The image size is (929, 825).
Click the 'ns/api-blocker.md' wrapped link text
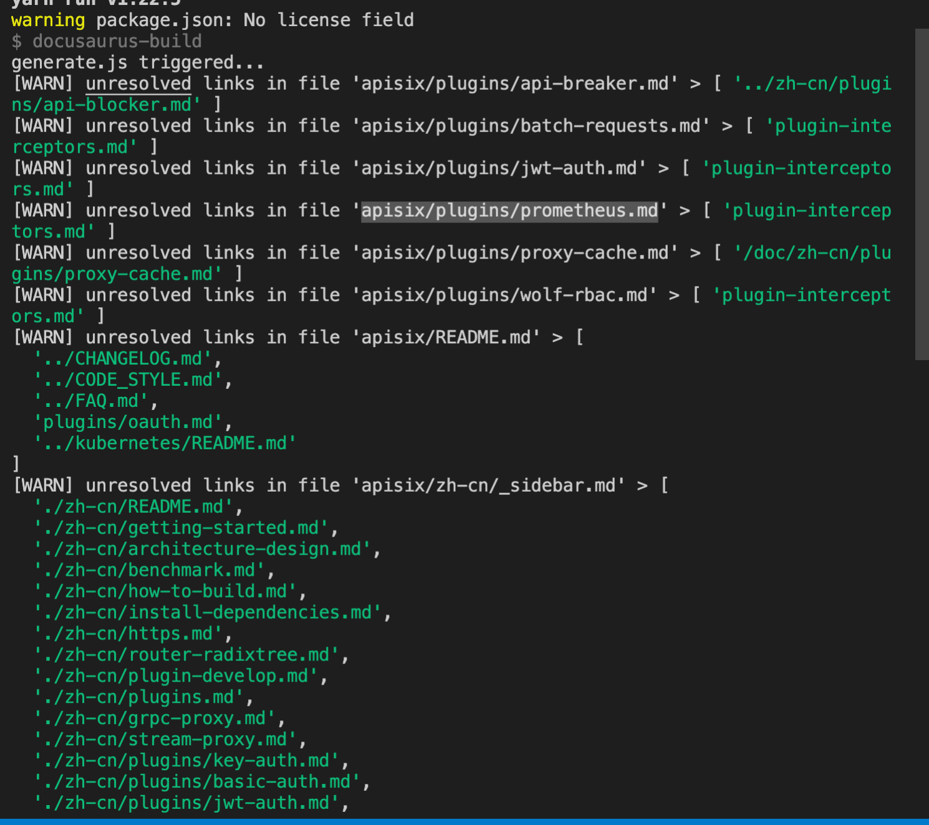[x=107, y=105]
